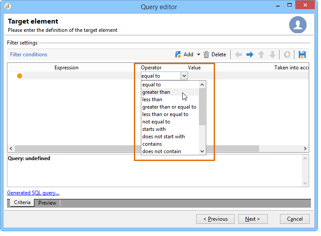Open the Add dropdown arrow
The width and height of the screenshot is (321, 236).
click(198, 55)
